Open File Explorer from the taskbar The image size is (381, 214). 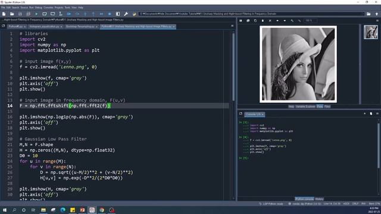[x=43, y=210]
